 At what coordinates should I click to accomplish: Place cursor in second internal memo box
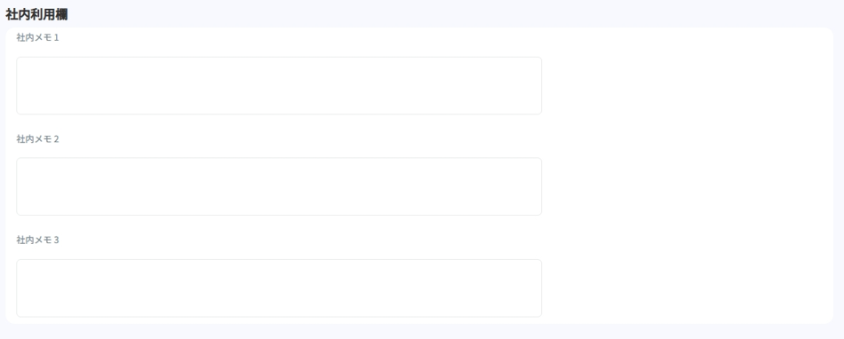coord(279,186)
